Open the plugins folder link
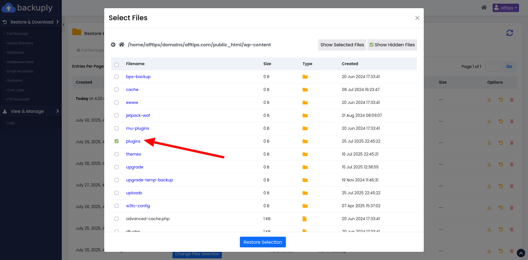This screenshot has width=528, height=260. (133, 141)
